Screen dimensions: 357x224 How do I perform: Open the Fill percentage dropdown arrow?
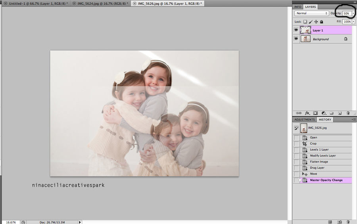pos(353,22)
